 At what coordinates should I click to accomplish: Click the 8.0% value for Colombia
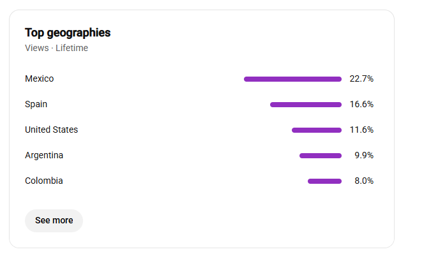pyautogui.click(x=364, y=181)
